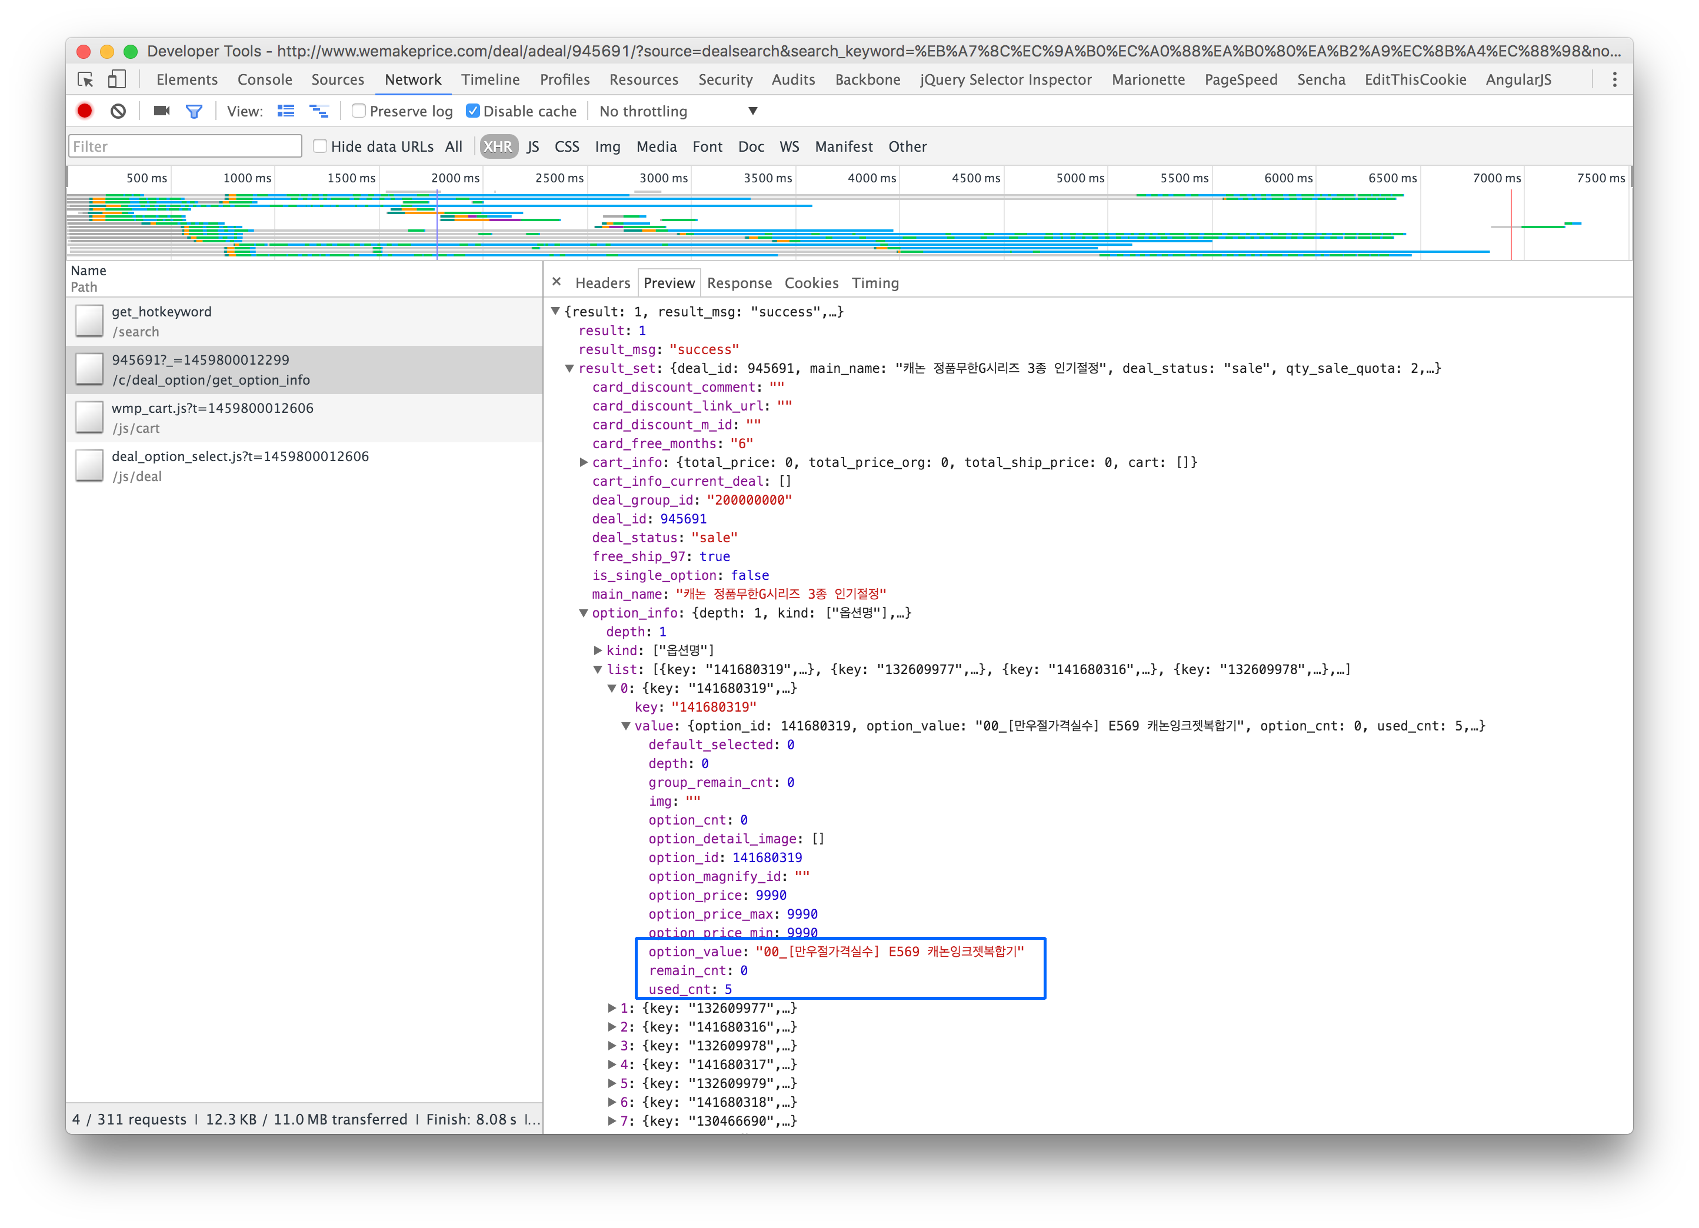
Task: Open the Console panel tab
Action: (264, 79)
